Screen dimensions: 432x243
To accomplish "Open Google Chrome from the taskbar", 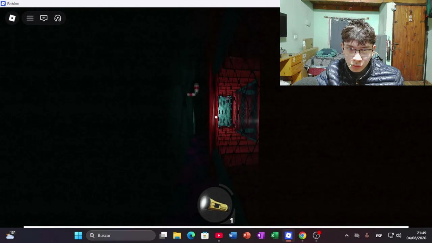I will point(302,236).
